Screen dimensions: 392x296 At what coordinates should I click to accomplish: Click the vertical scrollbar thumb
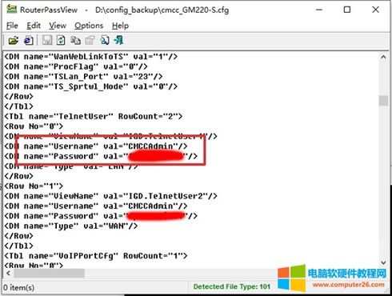(383, 101)
